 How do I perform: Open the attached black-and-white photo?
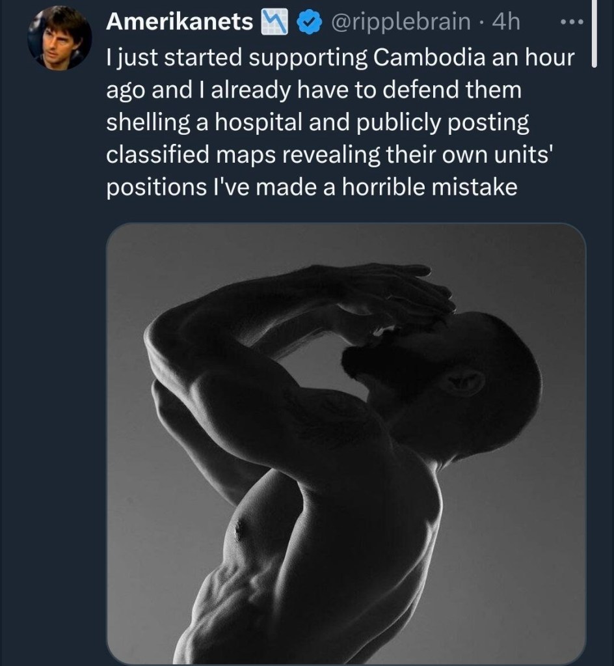[345, 443]
